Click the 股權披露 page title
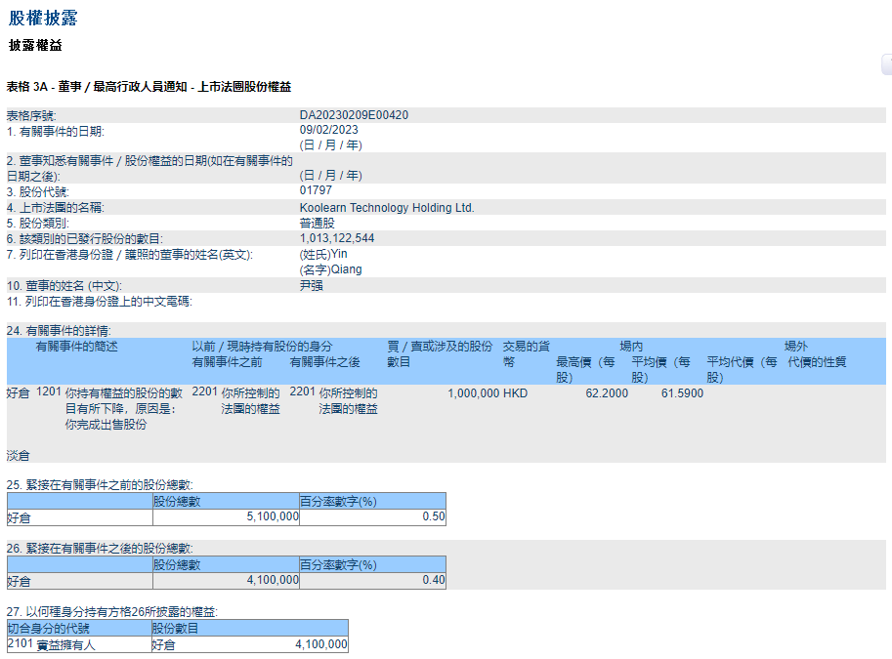Image resolution: width=892 pixels, height=659 pixels. coord(43,18)
